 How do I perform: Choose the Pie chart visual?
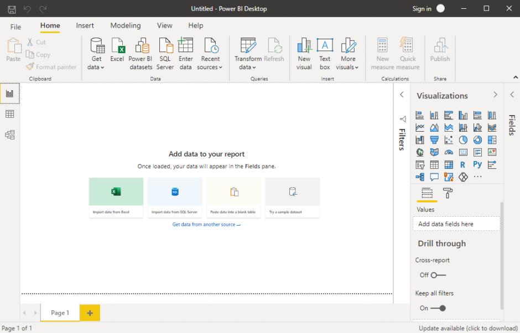tap(463, 140)
